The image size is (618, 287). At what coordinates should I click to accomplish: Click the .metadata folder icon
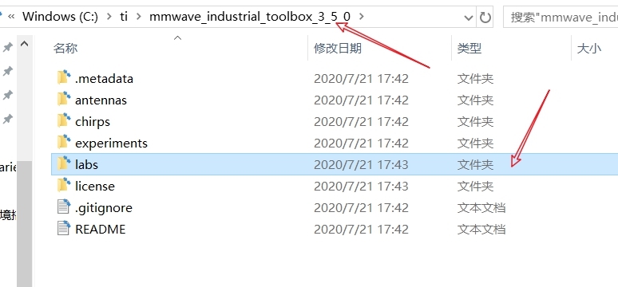(x=64, y=77)
